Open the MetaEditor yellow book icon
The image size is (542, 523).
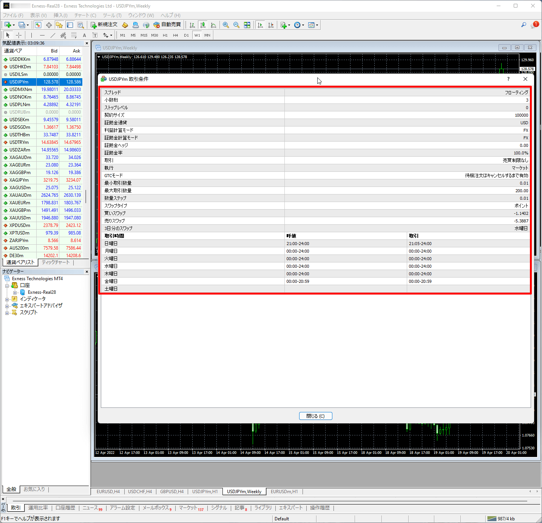[x=125, y=25]
